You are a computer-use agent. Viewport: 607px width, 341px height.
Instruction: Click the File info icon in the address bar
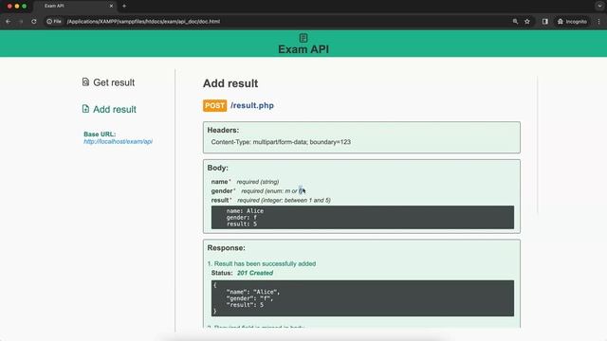[x=54, y=22]
